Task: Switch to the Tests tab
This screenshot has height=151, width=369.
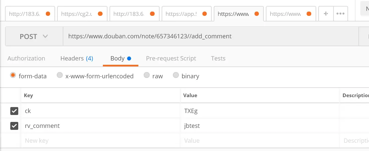Action: point(218,58)
